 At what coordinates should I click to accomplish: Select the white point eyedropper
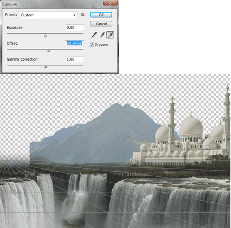(x=110, y=35)
